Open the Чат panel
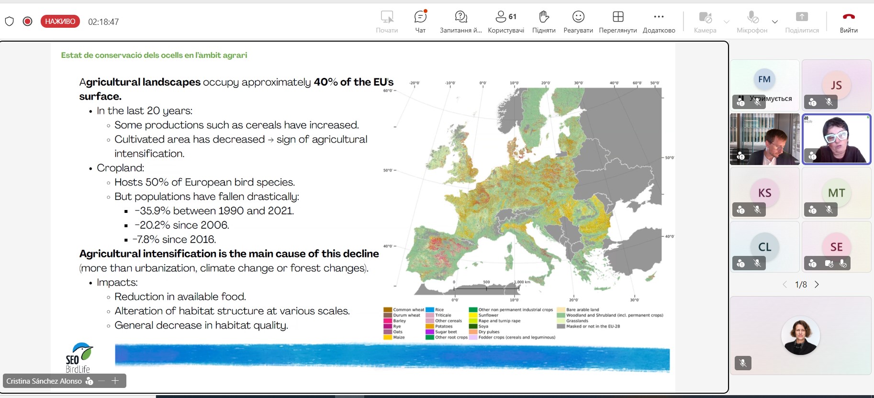The image size is (874, 398). [x=420, y=22]
